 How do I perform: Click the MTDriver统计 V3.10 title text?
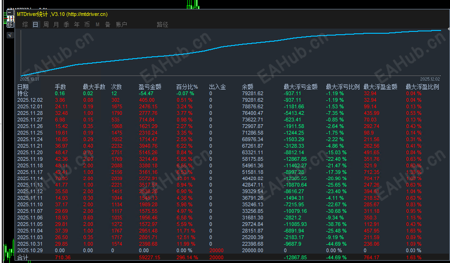(62, 14)
